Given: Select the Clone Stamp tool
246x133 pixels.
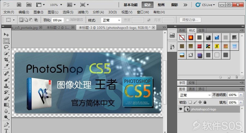Looking at the screenshot, I should coord(6,86).
